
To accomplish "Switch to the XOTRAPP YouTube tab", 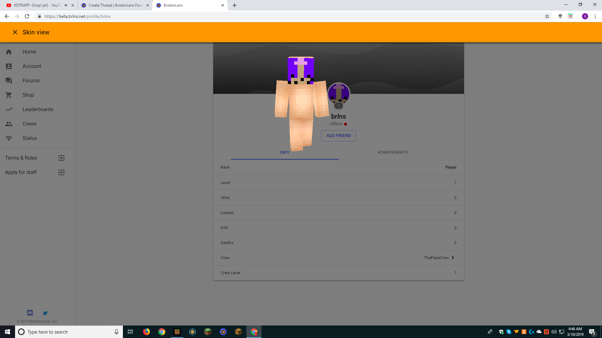I will point(37,5).
